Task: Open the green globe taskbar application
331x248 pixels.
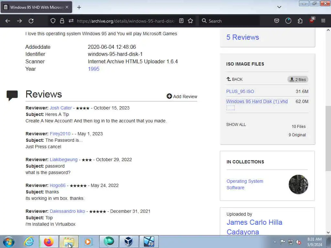Action: [x=109, y=242]
